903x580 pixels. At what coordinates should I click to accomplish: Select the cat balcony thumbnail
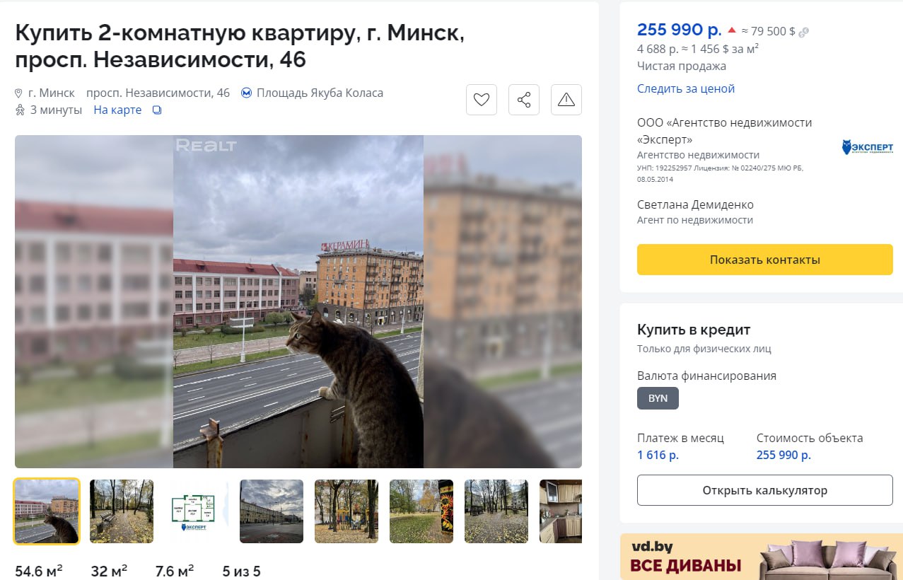coord(47,511)
